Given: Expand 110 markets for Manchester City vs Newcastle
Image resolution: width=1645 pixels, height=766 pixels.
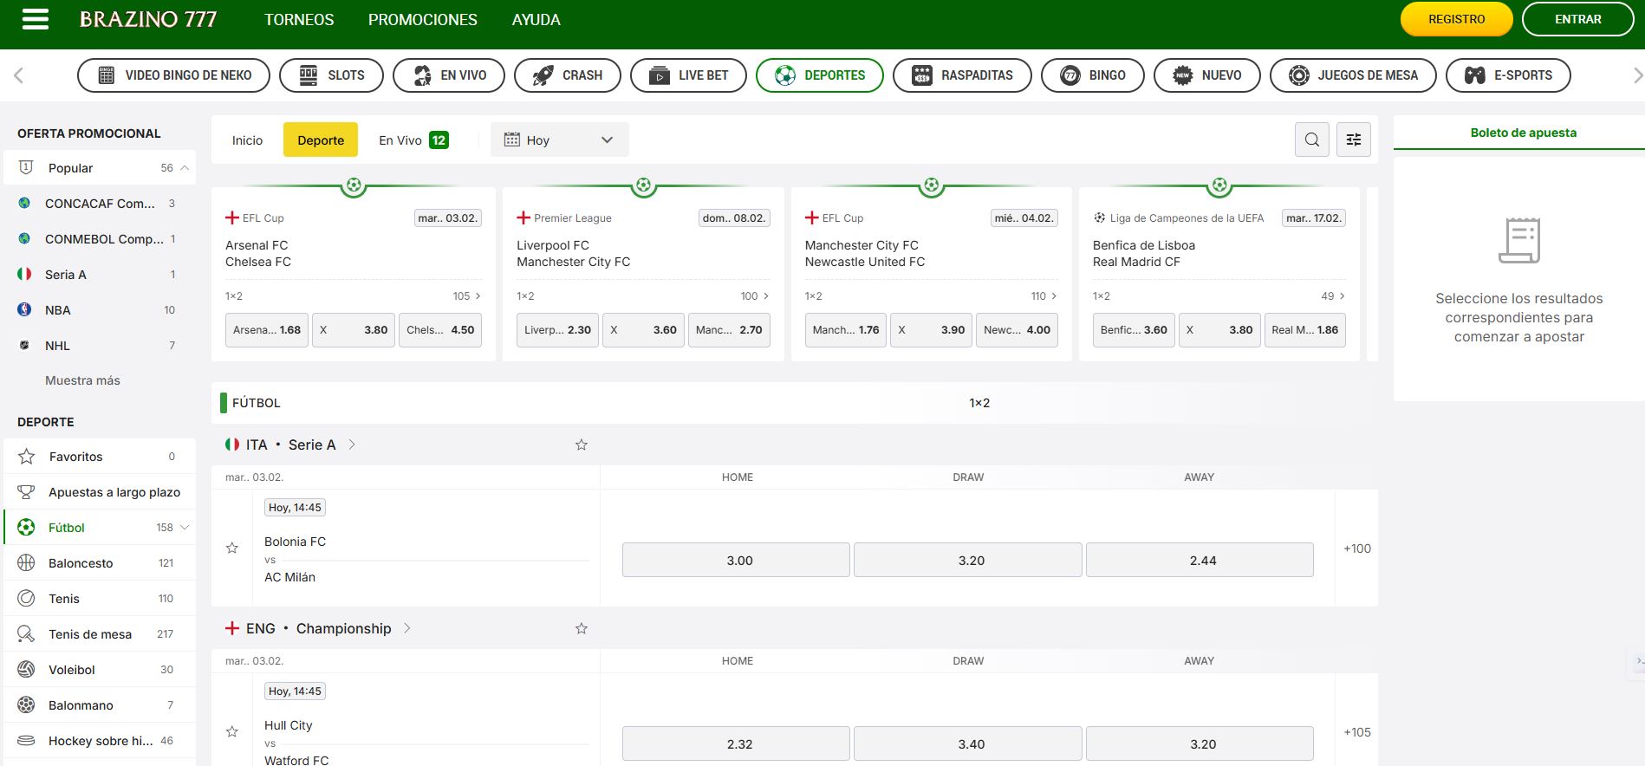Looking at the screenshot, I should pyautogui.click(x=1044, y=296).
